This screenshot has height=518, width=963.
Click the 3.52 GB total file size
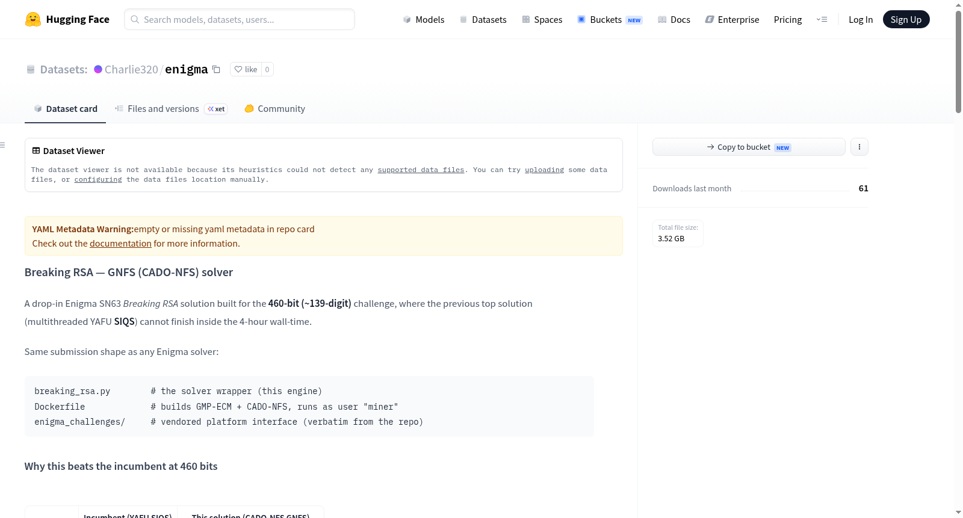coord(671,238)
